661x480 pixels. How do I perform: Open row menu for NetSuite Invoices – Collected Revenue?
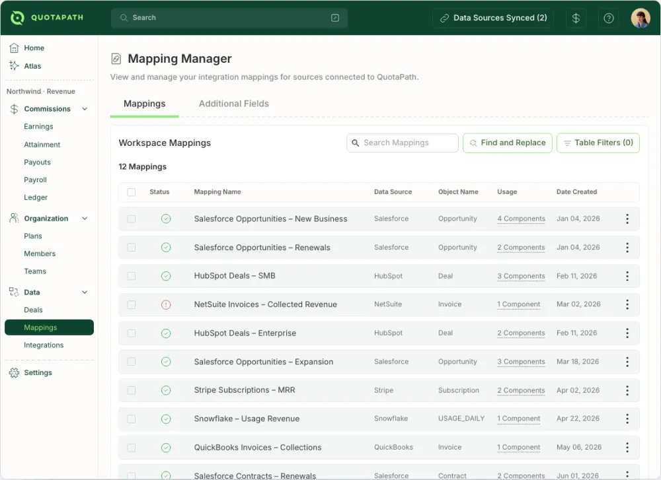[x=627, y=304]
